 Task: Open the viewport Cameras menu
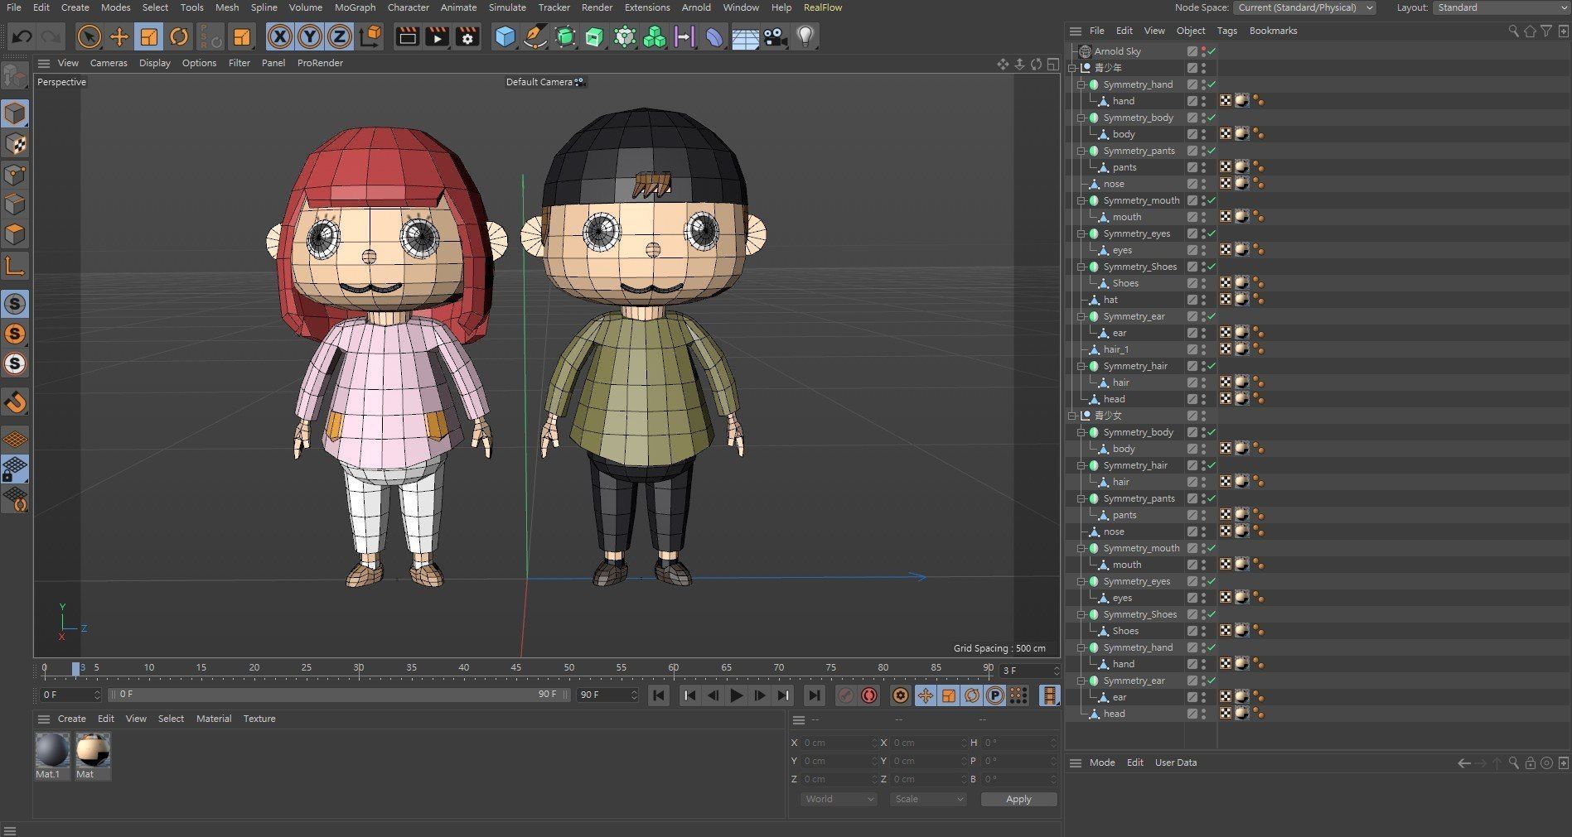click(x=109, y=63)
